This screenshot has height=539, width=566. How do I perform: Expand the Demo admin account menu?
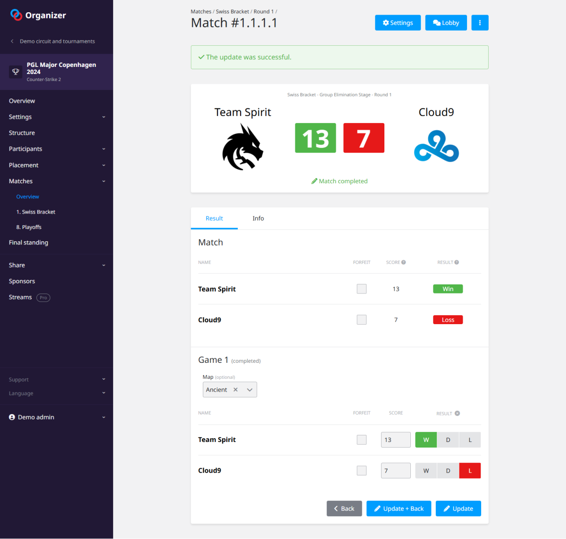pyautogui.click(x=103, y=417)
